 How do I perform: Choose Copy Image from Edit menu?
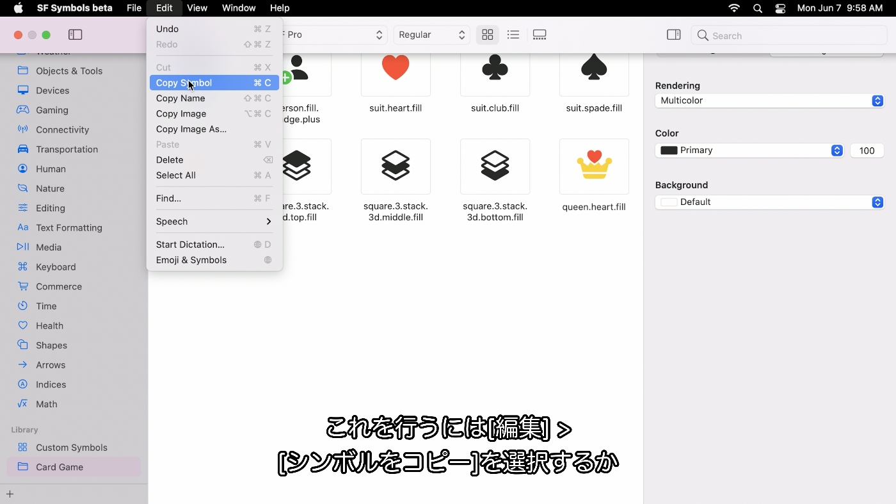click(x=214, y=113)
